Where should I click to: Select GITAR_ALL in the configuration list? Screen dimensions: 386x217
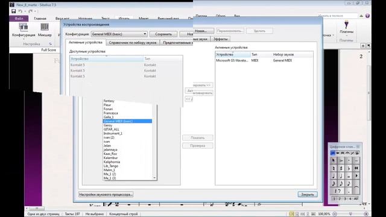[x=127, y=130]
